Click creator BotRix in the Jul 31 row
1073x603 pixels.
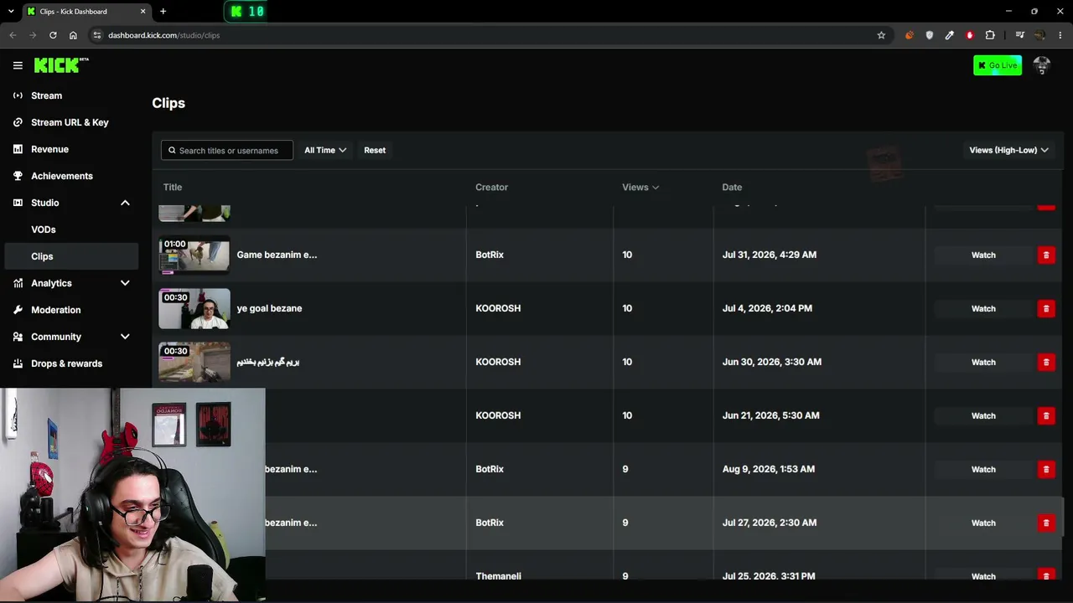tap(490, 255)
